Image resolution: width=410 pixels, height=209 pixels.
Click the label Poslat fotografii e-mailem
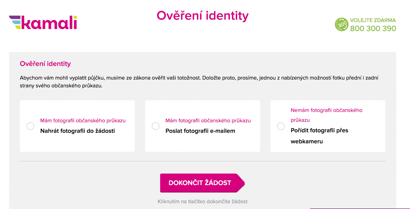tap(200, 131)
